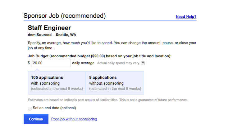Viewport: 233px width, 133px height.
Task: Click the dollar sign before the budget field
Action: (29, 63)
